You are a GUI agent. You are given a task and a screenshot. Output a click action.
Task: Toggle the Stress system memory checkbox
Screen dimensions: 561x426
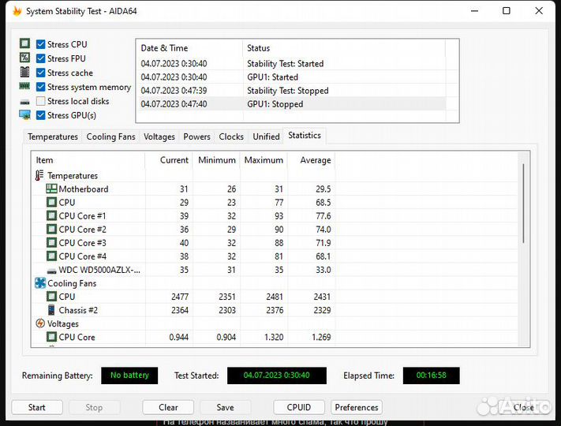pos(41,87)
